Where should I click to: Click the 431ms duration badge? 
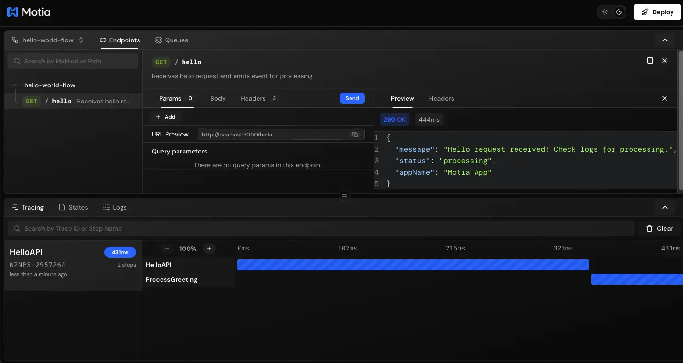[120, 252]
